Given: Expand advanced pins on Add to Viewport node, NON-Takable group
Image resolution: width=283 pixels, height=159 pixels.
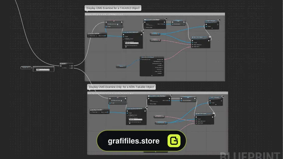Looking at the screenshot, I should pos(216,105).
